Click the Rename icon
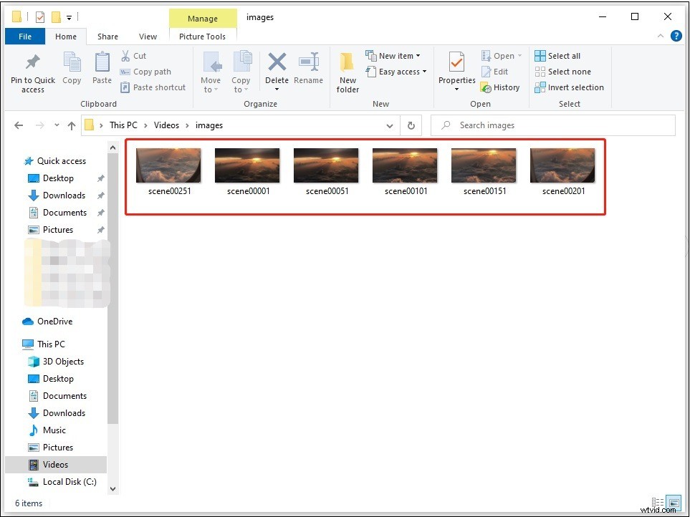 309,71
